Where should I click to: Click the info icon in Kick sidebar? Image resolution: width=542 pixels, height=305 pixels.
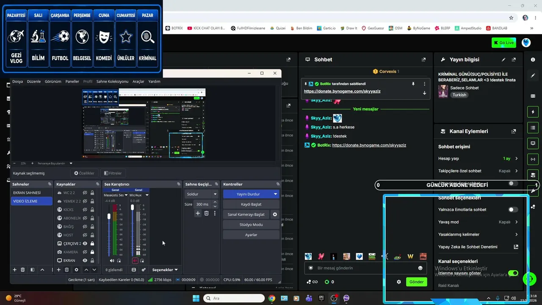tap(533, 60)
